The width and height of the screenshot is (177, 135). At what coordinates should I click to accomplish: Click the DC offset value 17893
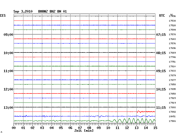coord(172,107)
